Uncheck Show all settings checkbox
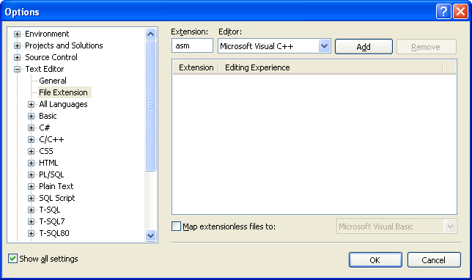Screen dimensions: 472x280 (x=12, y=258)
